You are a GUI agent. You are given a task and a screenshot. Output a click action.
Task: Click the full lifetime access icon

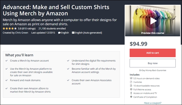click(x=131, y=89)
